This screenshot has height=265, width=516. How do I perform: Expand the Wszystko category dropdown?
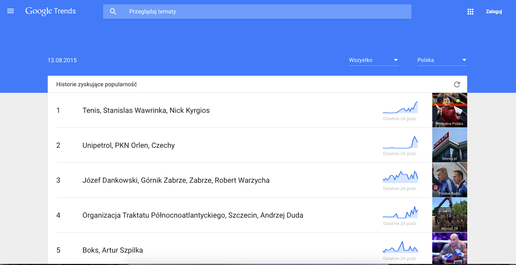[x=374, y=60]
